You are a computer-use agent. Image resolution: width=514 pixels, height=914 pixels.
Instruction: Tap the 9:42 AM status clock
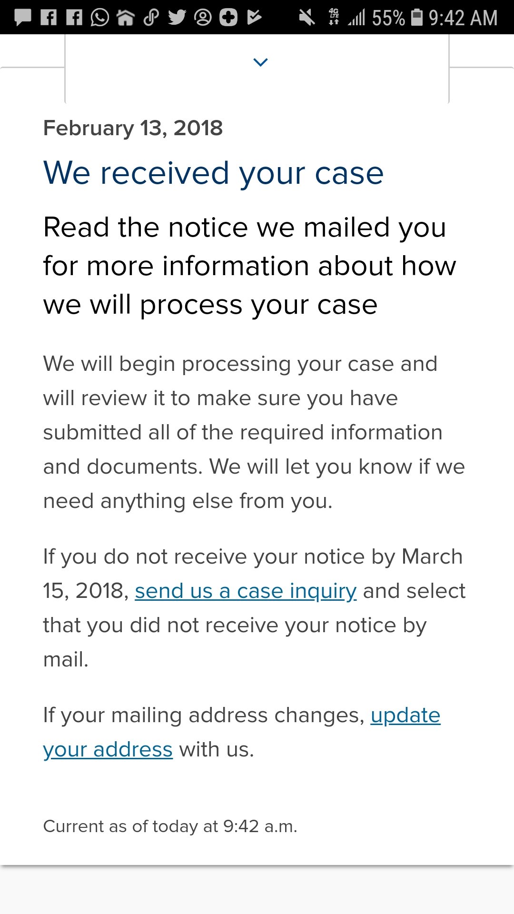463,18
